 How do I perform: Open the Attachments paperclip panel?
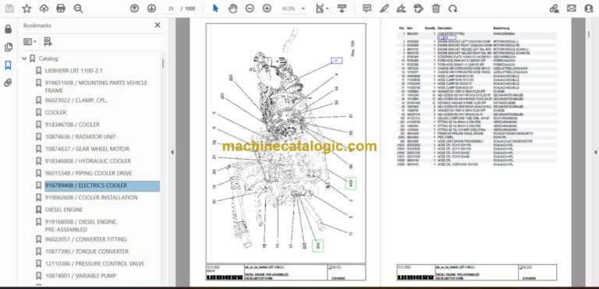(x=8, y=83)
